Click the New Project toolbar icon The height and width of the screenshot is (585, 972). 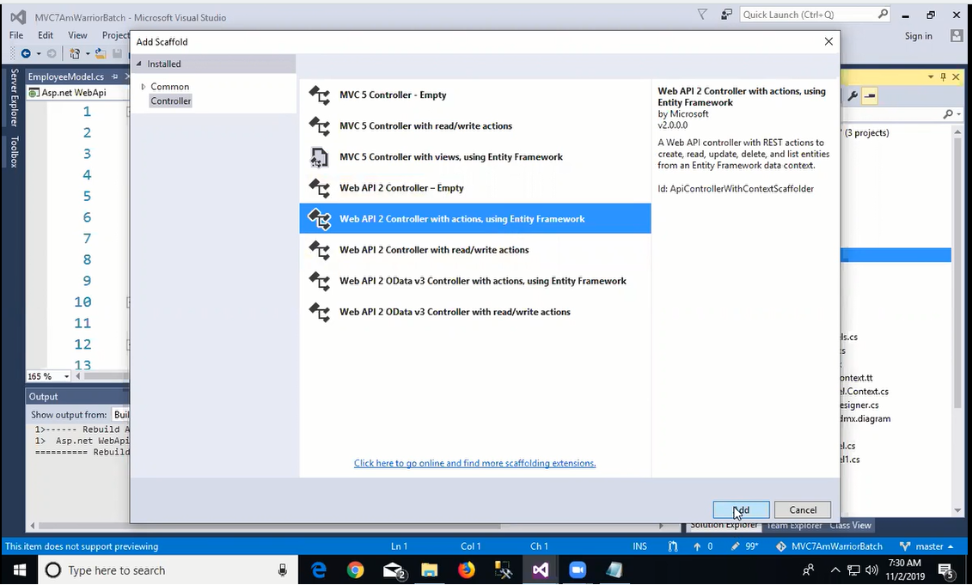pos(75,54)
